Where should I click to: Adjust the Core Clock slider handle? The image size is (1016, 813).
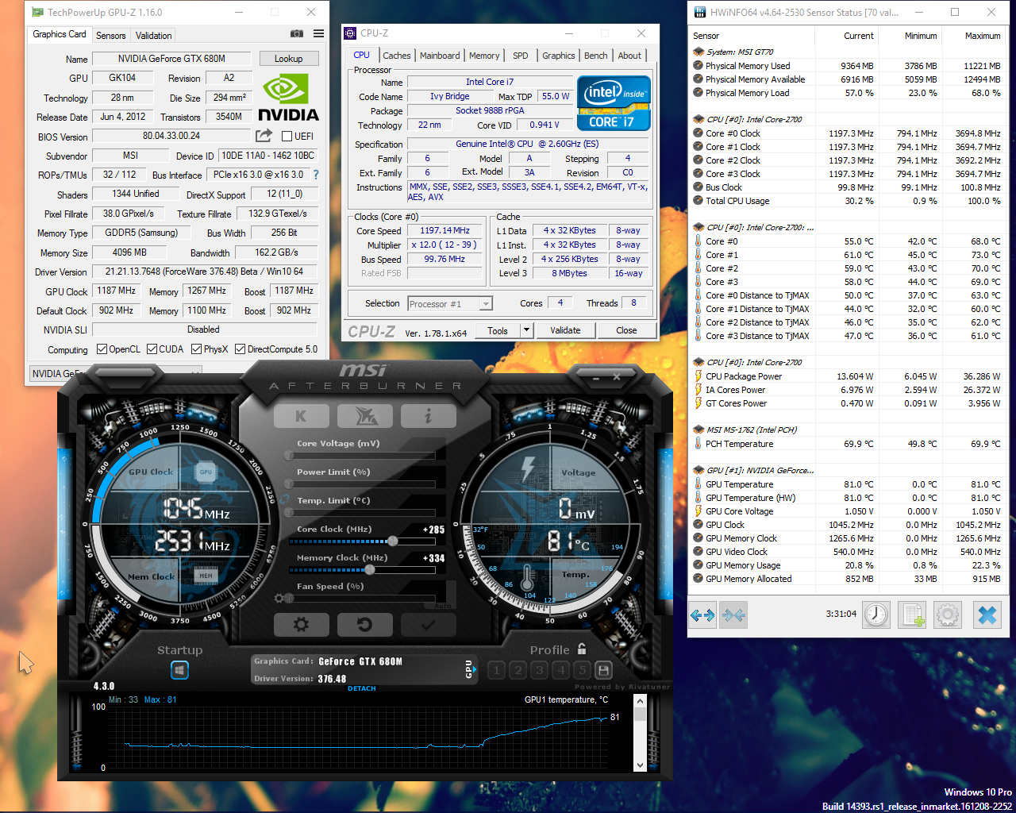pos(392,541)
